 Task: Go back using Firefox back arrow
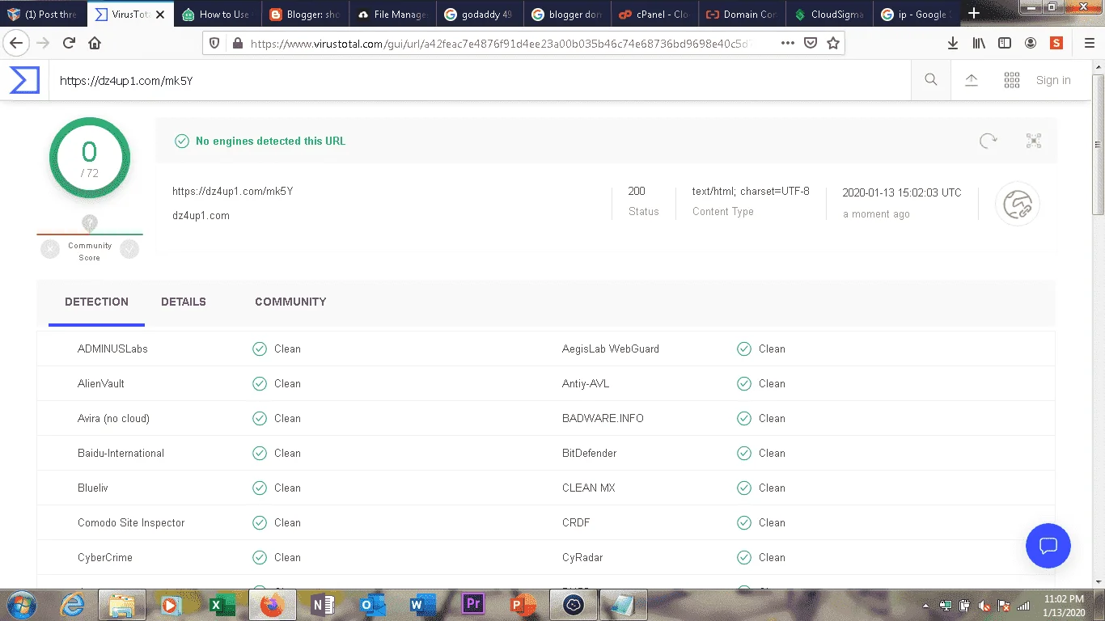click(16, 43)
